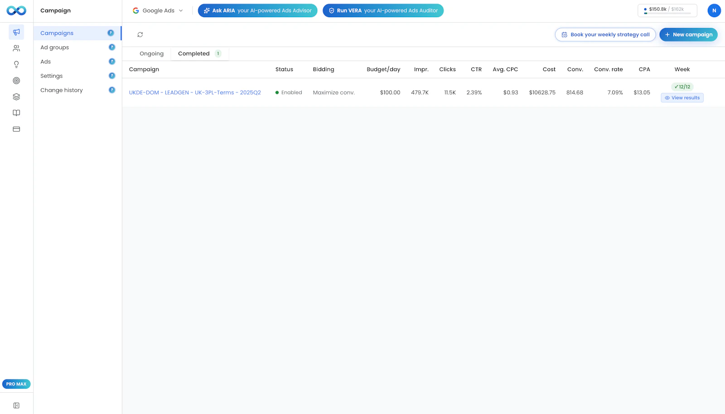Viewport: 725px width, 414px height.
Task: Open user avatar N menu
Action: point(714,10)
